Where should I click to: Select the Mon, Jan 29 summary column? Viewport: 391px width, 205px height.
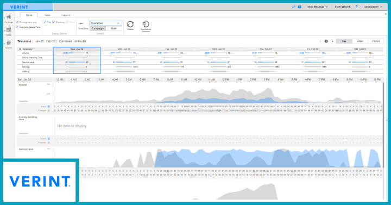point(124,60)
